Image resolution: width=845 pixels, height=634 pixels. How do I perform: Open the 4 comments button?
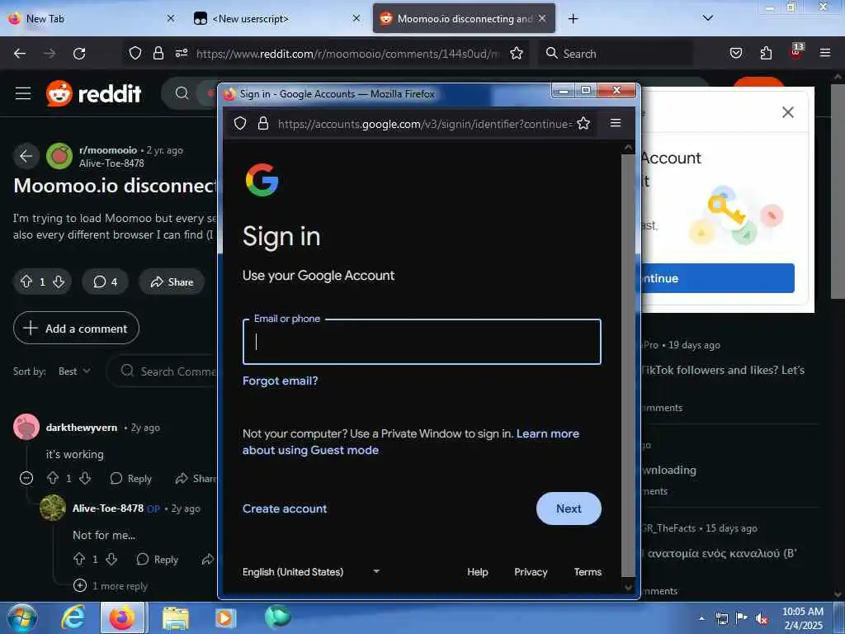pyautogui.click(x=105, y=282)
